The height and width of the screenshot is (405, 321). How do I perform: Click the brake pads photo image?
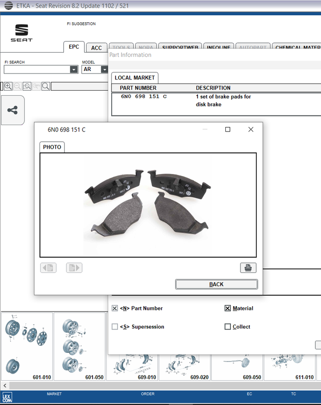tap(148, 205)
